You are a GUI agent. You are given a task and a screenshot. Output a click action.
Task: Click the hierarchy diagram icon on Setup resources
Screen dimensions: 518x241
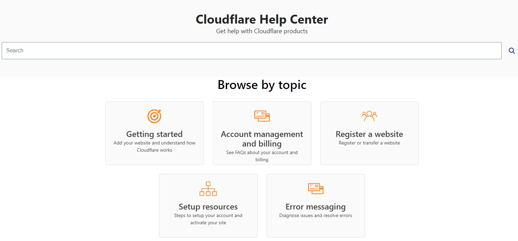[208, 189]
